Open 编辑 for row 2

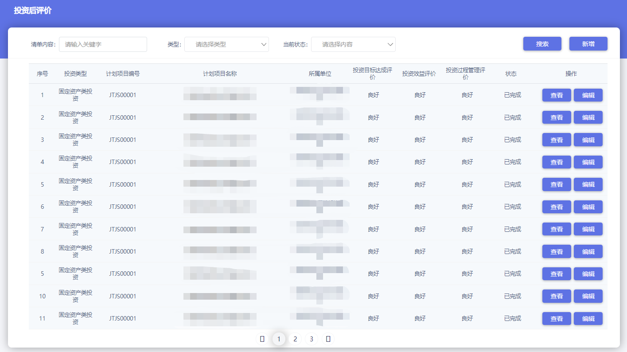(x=588, y=117)
